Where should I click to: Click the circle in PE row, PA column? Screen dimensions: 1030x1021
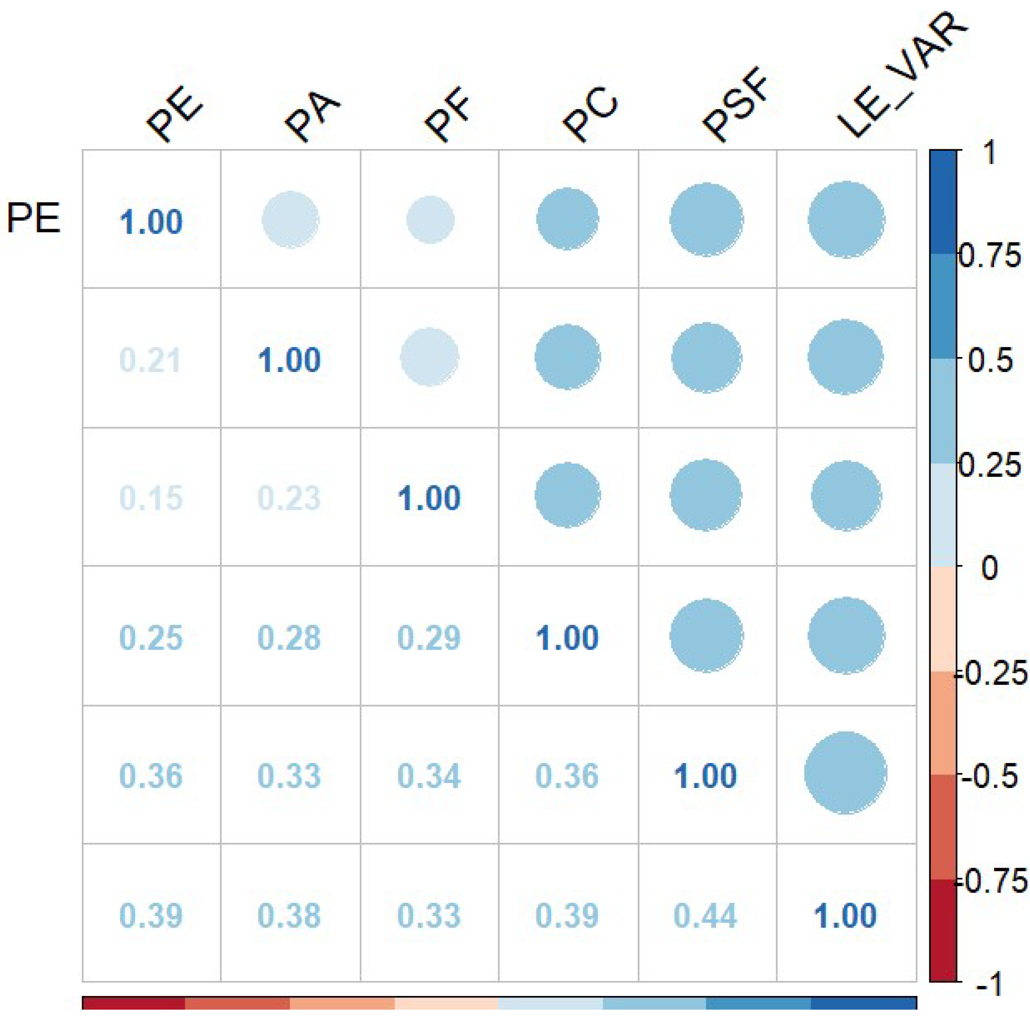coord(291,220)
